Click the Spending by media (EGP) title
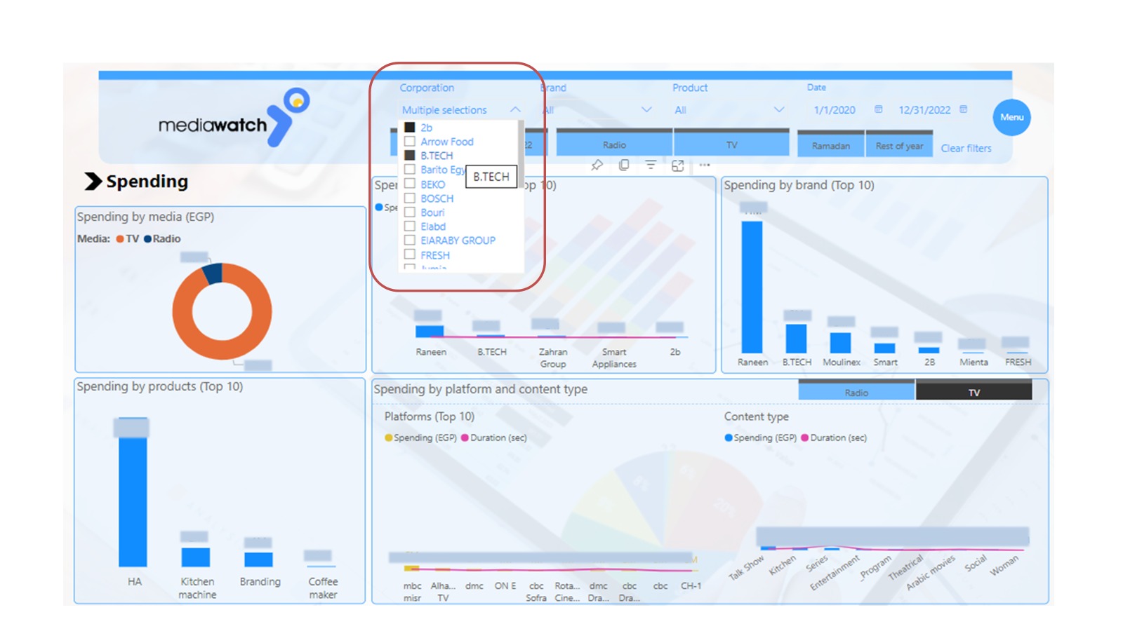This screenshot has width=1123, height=631. click(x=145, y=217)
